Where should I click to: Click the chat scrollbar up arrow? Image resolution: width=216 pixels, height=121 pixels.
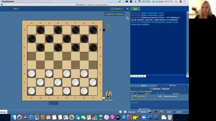click(188, 12)
